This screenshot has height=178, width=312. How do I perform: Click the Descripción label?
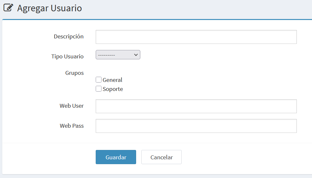[x=69, y=36]
